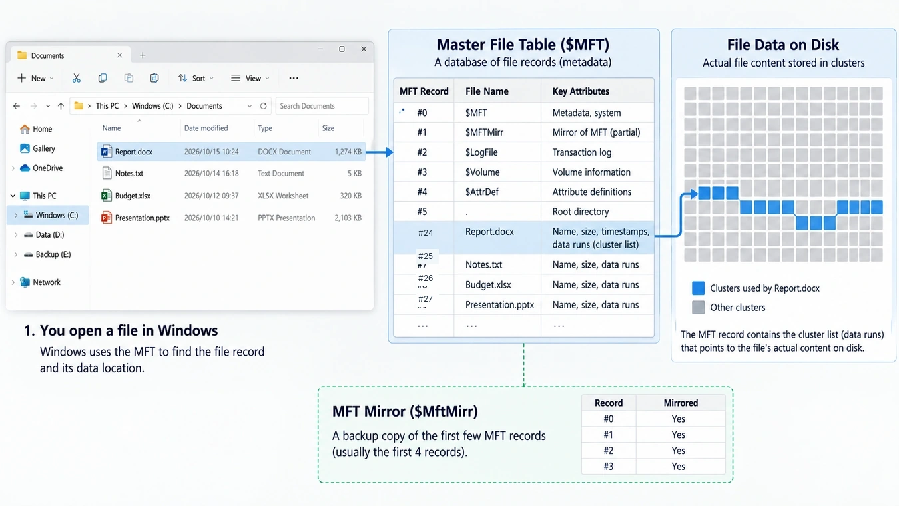Go up one folder with the up arrow

pyautogui.click(x=61, y=106)
